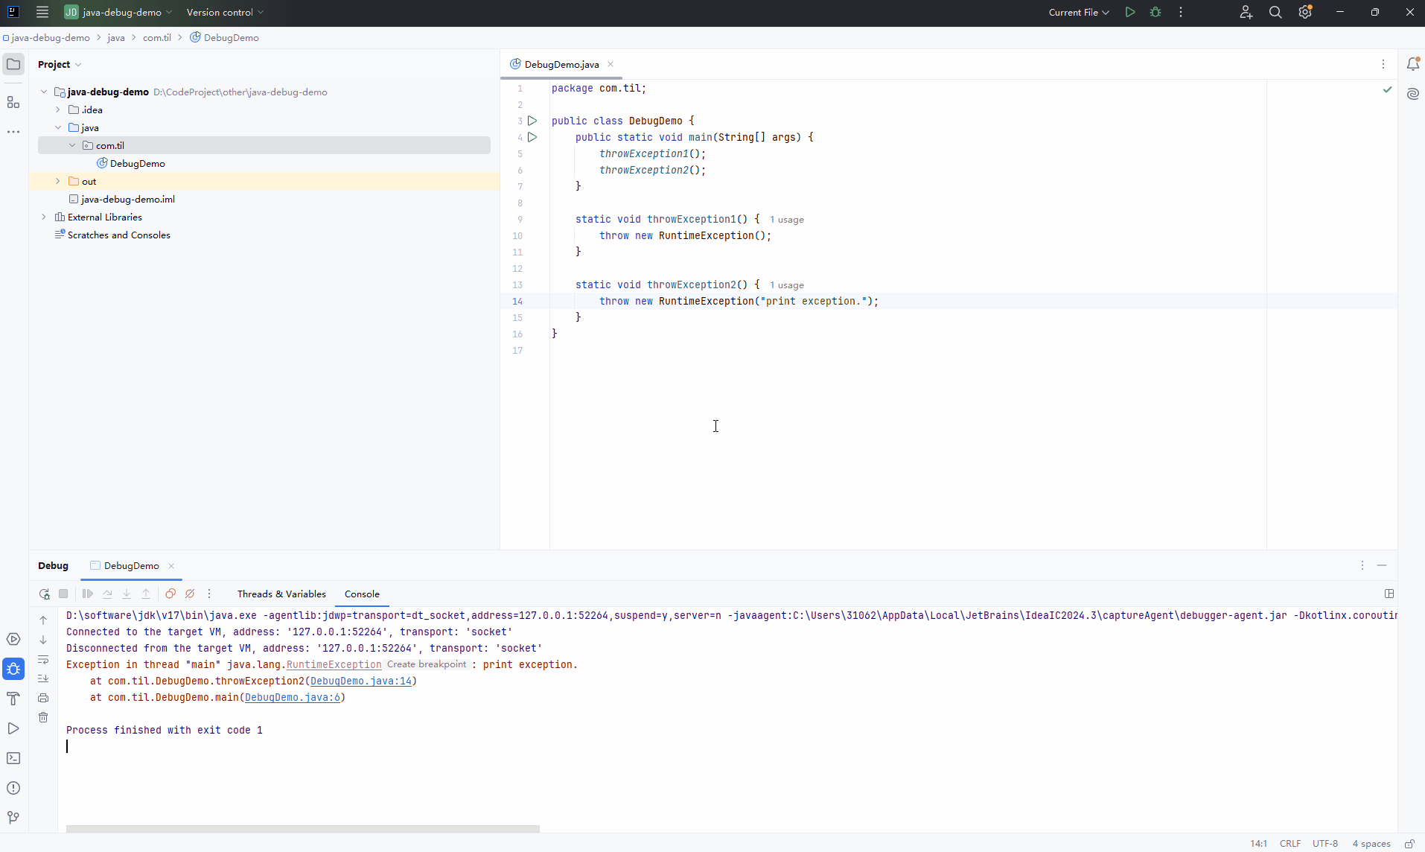Open the Build hammer tool window
Screen dimensions: 1425x852
point(13,699)
